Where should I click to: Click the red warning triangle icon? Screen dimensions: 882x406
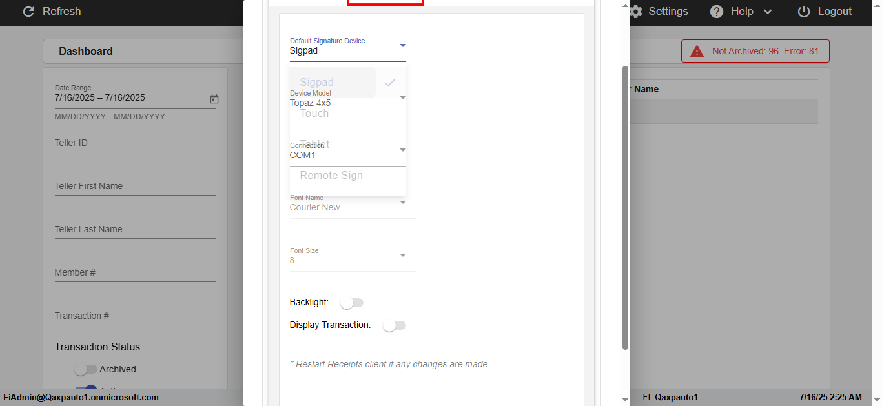tap(697, 51)
